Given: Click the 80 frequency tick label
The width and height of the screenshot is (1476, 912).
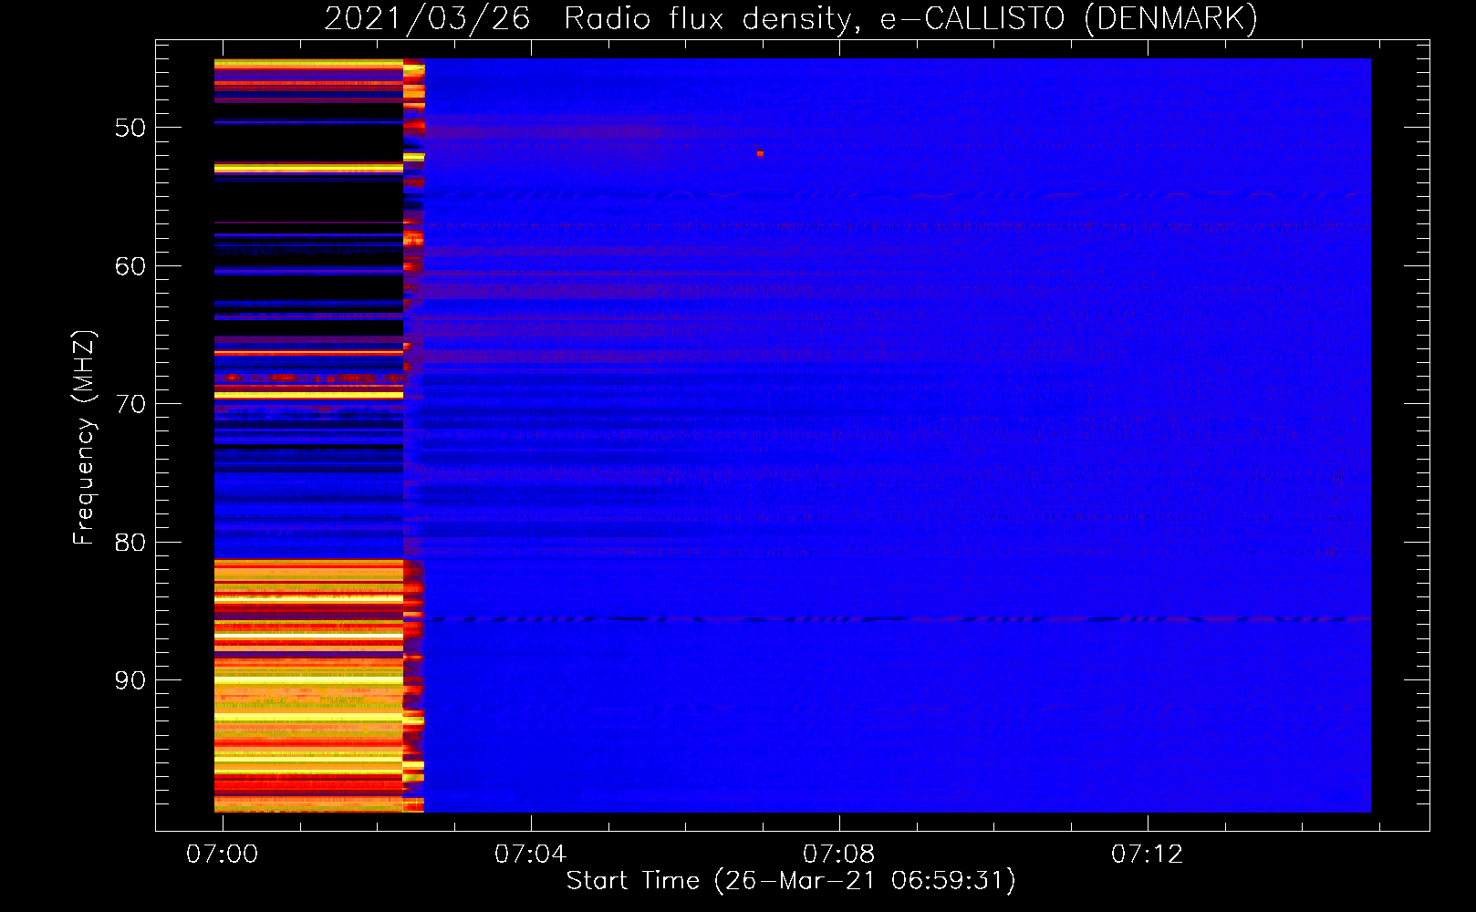Looking at the screenshot, I should click(130, 543).
